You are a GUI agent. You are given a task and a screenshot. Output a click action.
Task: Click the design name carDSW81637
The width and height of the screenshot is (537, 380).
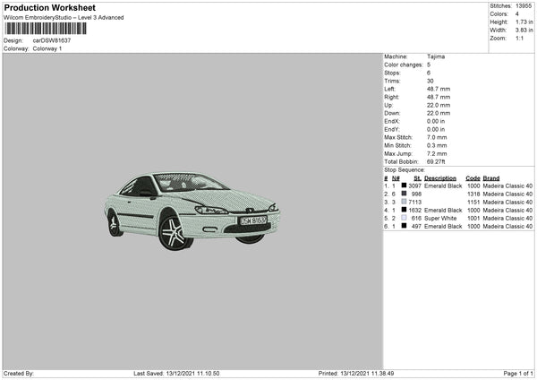[x=52, y=40]
